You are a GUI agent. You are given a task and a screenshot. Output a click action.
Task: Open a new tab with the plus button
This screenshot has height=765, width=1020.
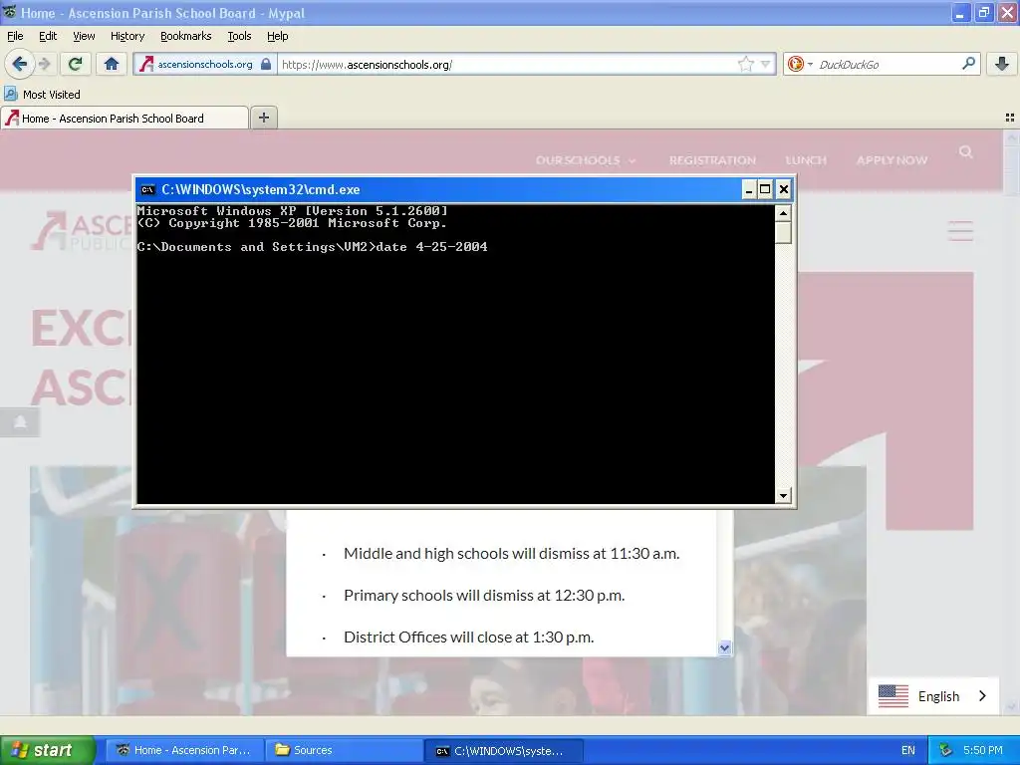coord(263,118)
